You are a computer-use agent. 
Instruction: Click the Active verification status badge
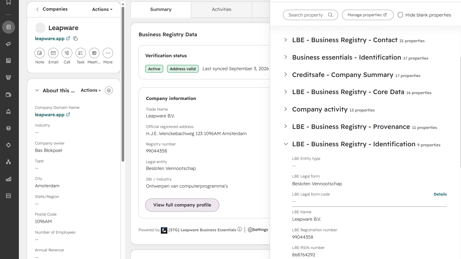pyautogui.click(x=154, y=69)
